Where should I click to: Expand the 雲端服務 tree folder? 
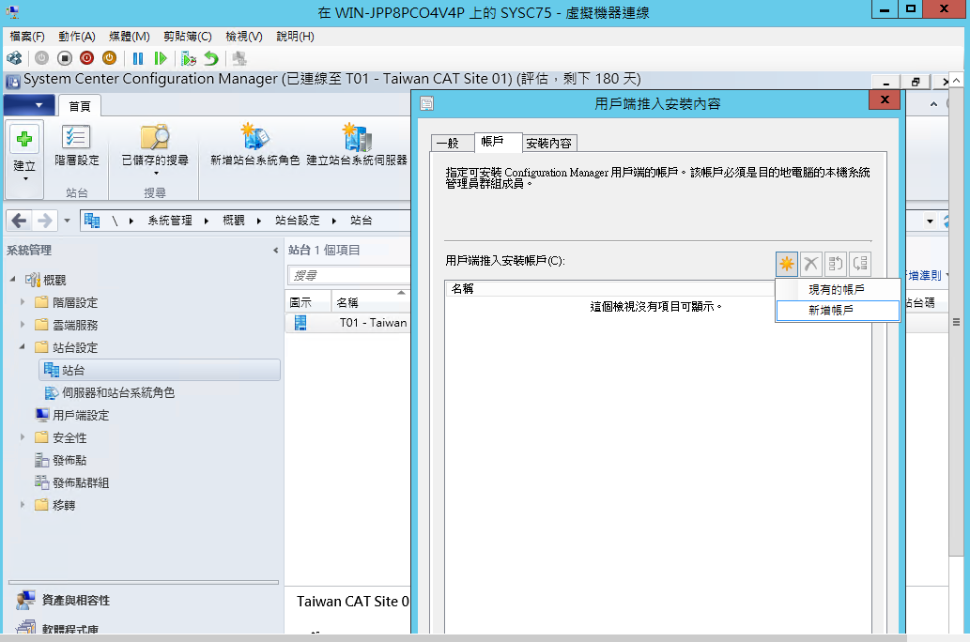click(x=23, y=324)
